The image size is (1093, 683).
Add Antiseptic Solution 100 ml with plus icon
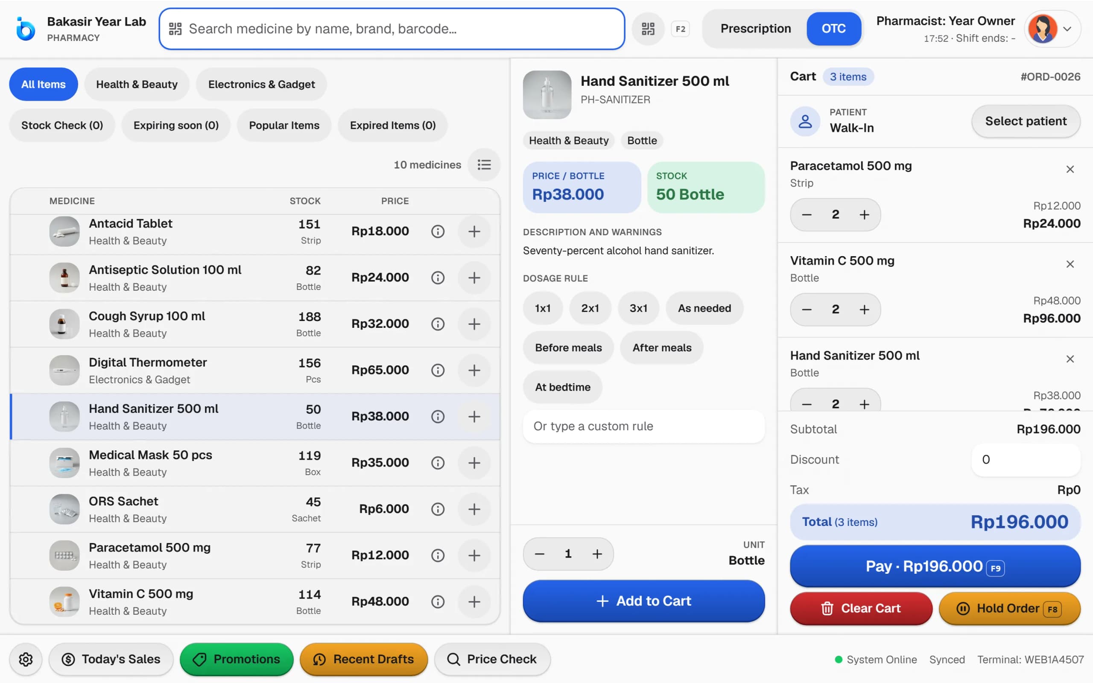(474, 278)
